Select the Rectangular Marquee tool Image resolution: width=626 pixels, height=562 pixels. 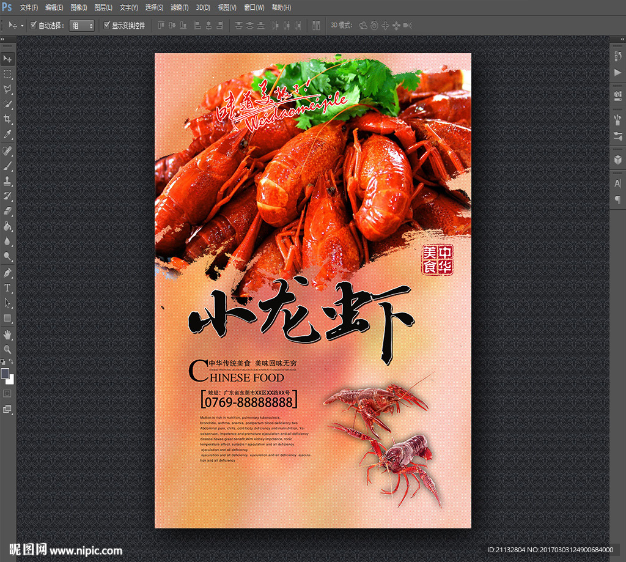click(x=7, y=74)
